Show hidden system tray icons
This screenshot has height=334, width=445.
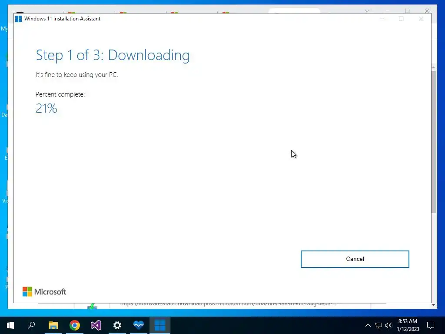[x=368, y=325]
